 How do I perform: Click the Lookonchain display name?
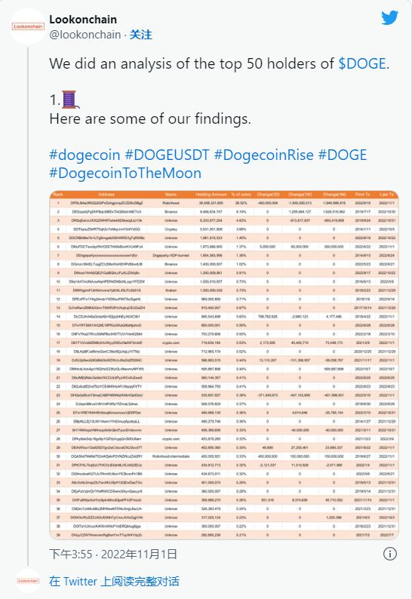click(83, 20)
